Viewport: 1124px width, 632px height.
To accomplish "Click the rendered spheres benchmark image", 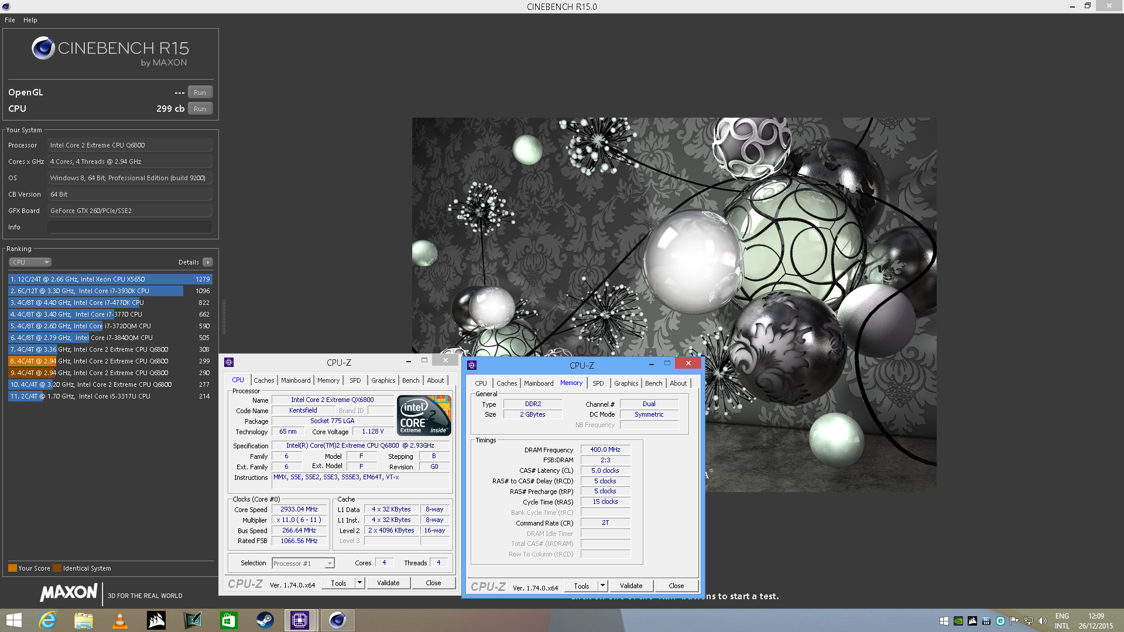I will click(674, 304).
